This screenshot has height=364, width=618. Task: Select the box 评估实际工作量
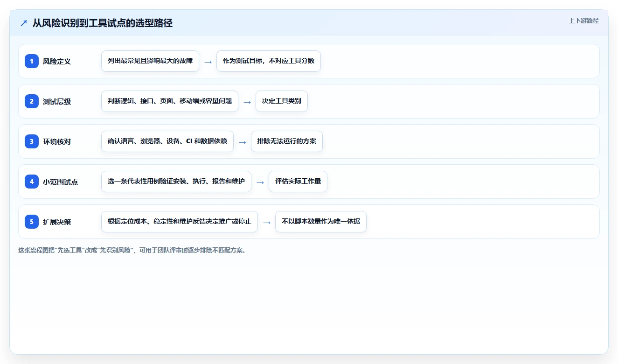[x=298, y=182]
